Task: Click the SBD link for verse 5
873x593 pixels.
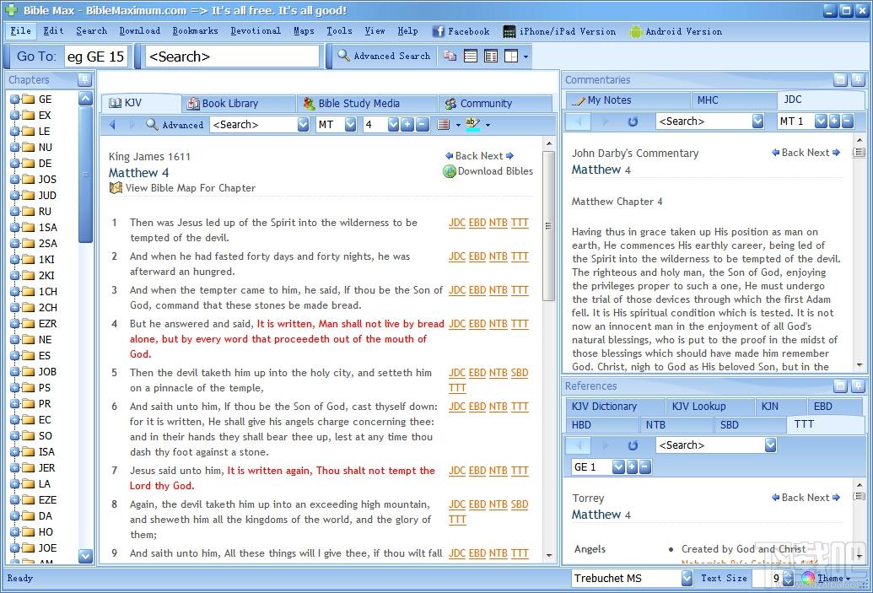Action: pyautogui.click(x=520, y=373)
